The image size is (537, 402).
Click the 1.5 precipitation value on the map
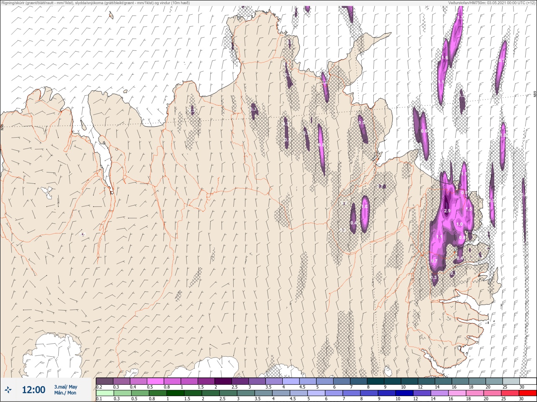[469, 209]
